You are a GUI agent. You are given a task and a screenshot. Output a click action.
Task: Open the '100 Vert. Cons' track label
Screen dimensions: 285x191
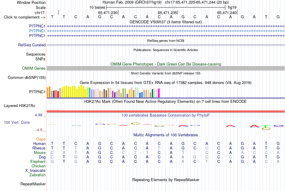click(17, 122)
